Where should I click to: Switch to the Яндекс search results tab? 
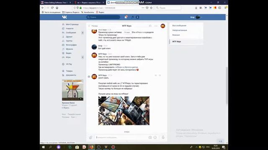(x=90, y=2)
